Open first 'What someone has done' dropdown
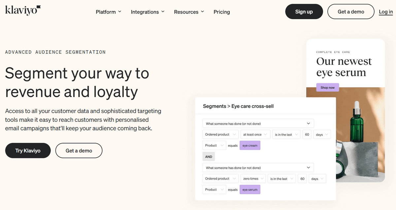The width and height of the screenshot is (396, 210). click(x=258, y=124)
